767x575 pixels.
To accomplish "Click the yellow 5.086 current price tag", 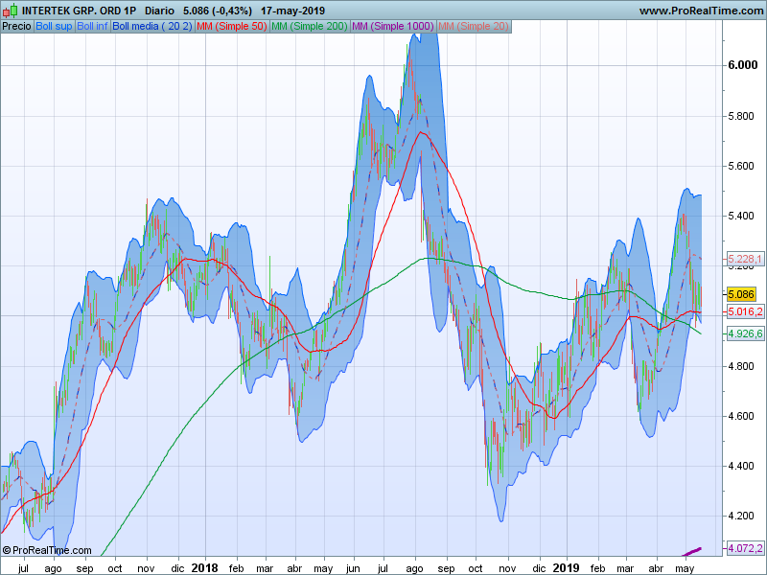I will click(x=740, y=294).
